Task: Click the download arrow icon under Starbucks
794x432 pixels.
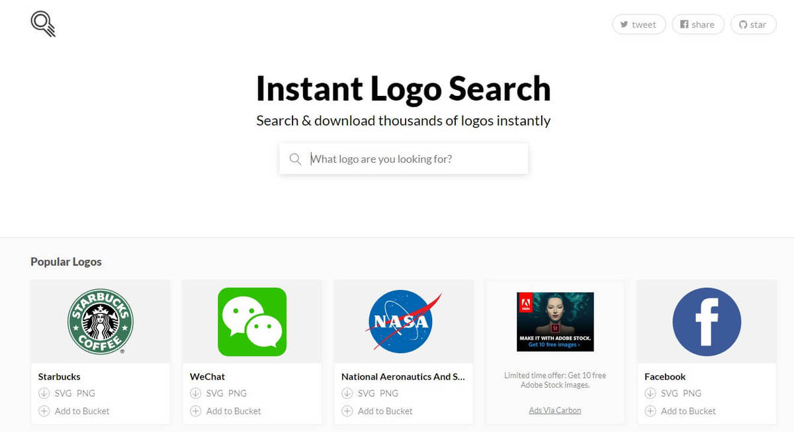Action: pos(44,393)
